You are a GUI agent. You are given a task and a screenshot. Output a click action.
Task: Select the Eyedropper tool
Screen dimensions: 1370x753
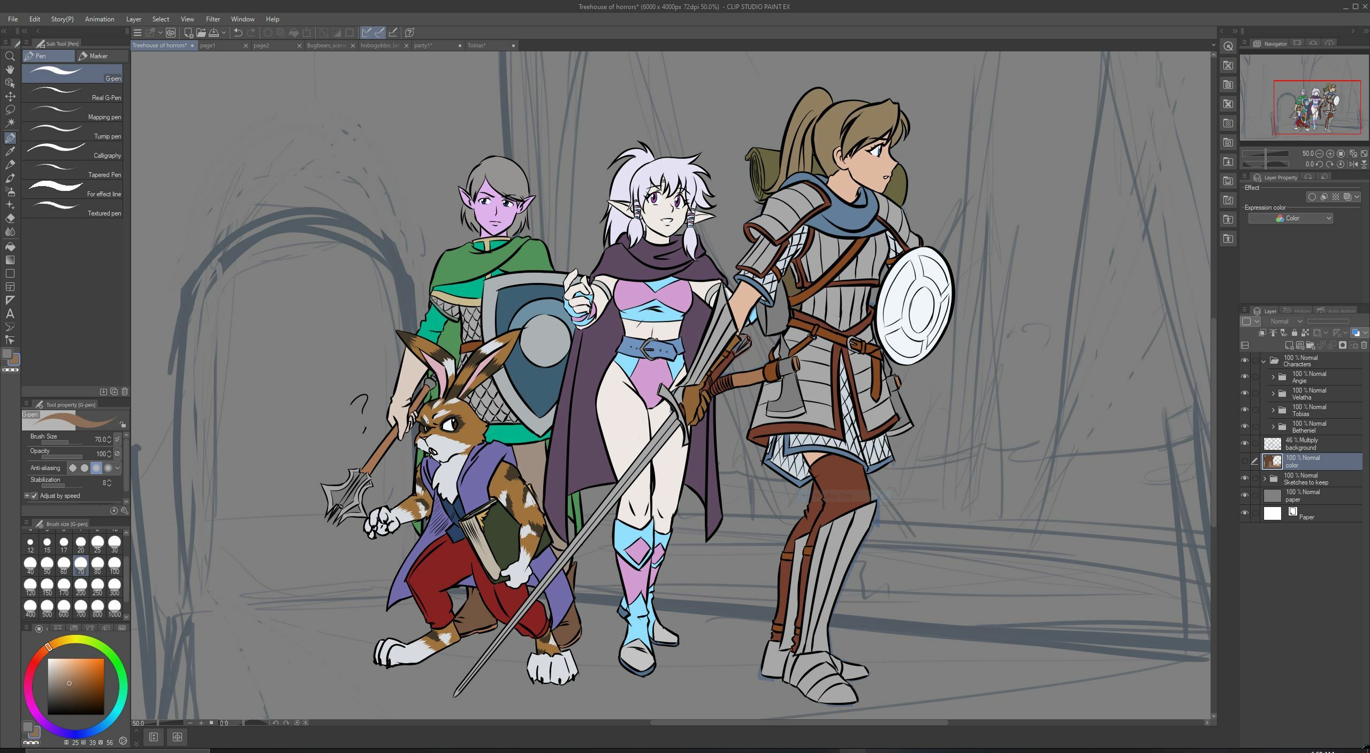(10, 151)
